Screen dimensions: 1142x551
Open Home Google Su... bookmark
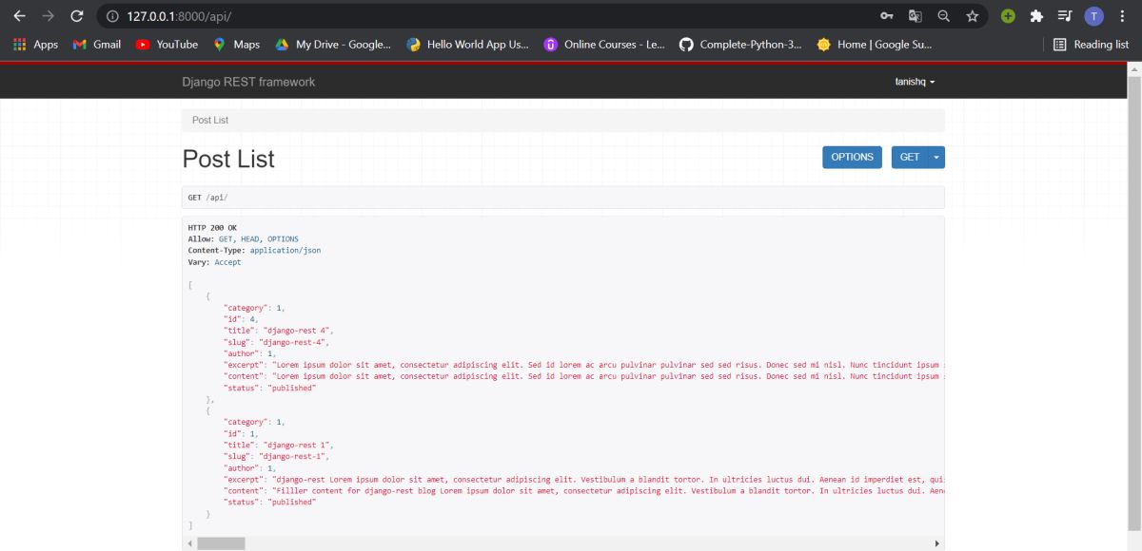click(x=874, y=45)
